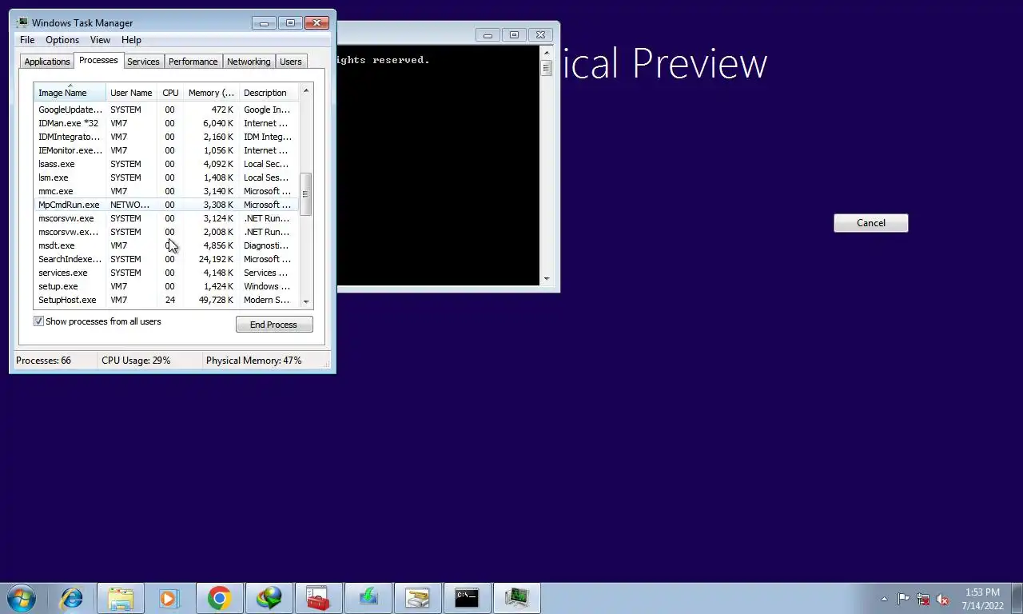
Task: Click the Task Manager title bar icon
Action: point(22,22)
